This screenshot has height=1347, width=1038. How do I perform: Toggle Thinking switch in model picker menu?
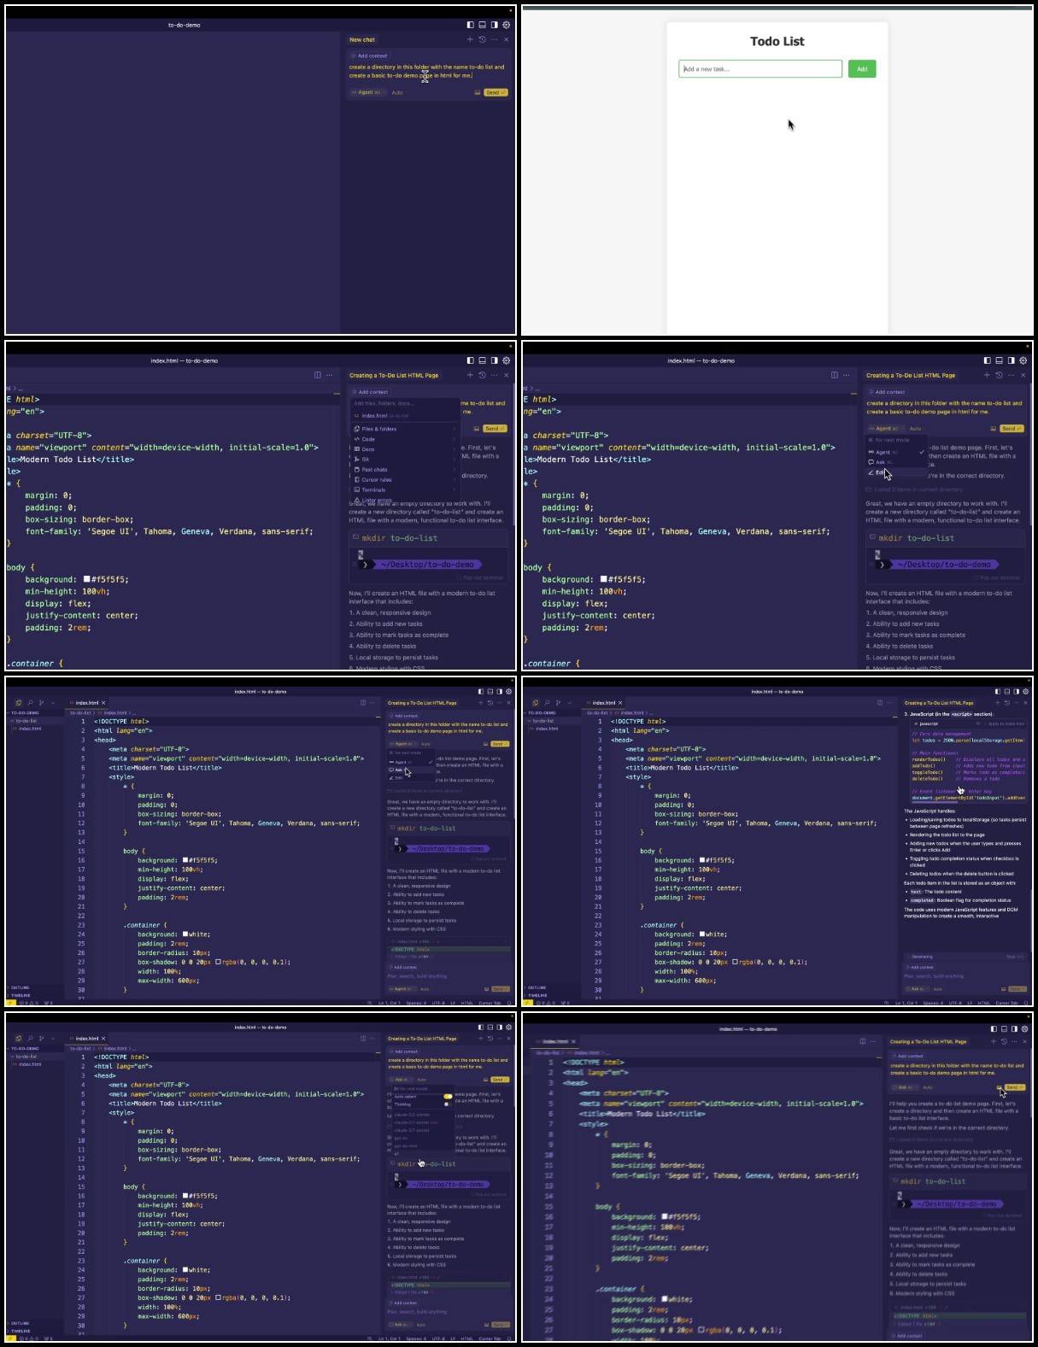(448, 1104)
